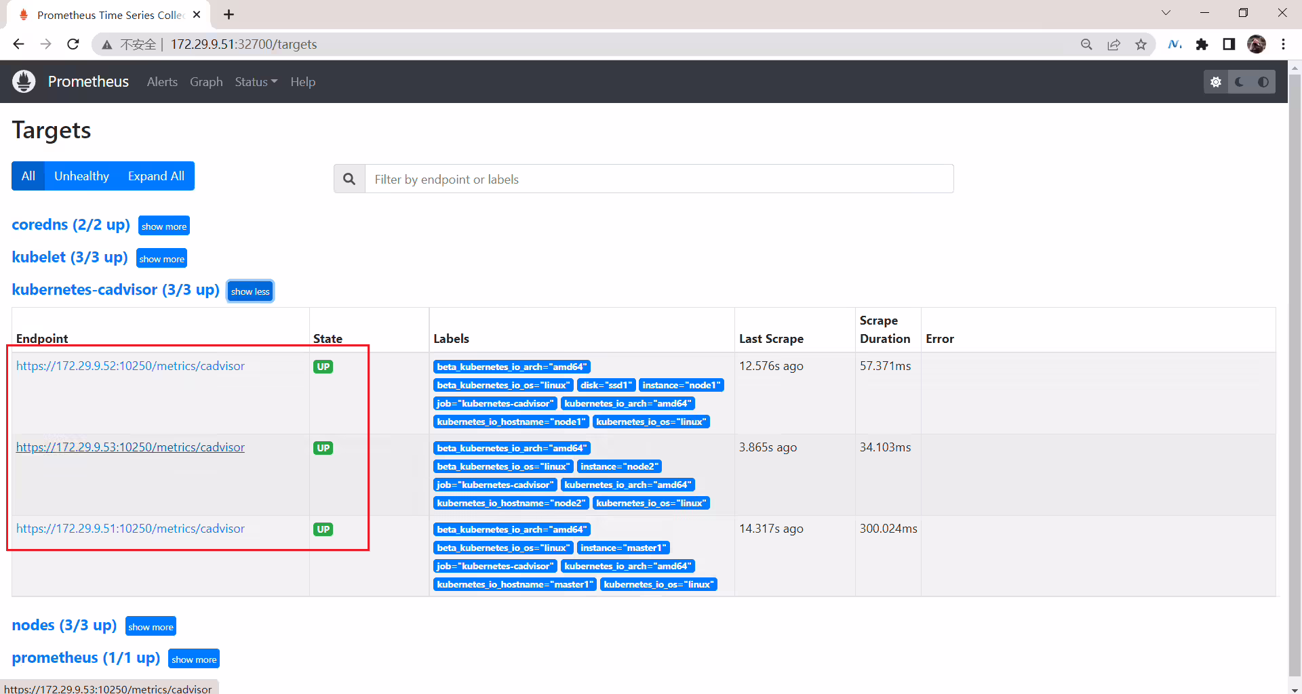Click coredns (2/2 up) heading link
This screenshot has height=694, width=1302.
pyautogui.click(x=71, y=224)
